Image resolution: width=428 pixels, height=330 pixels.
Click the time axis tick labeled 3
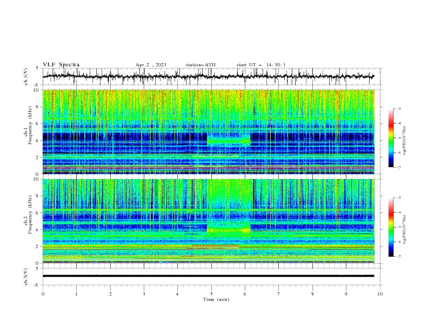[144, 294]
